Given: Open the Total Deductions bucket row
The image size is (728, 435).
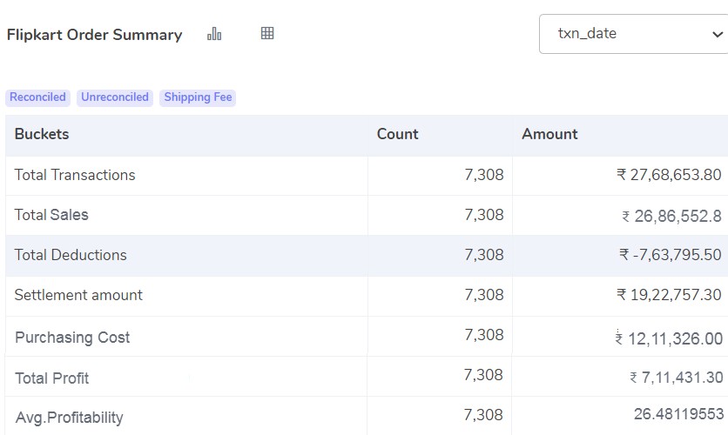Looking at the screenshot, I should pyautogui.click(x=71, y=255).
